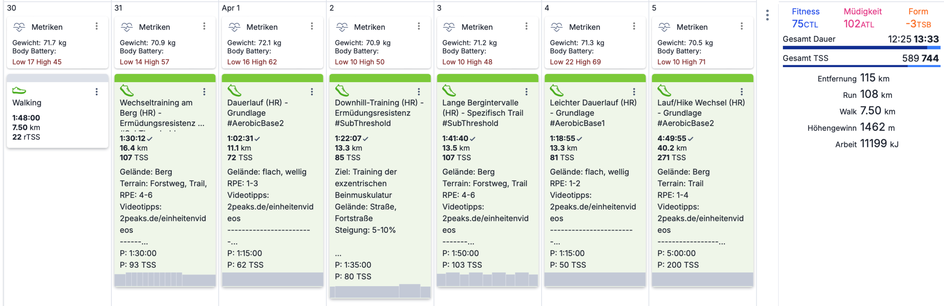Click the Gesamt Dauer progress bar
This screenshot has height=306, width=944.
(861, 48)
